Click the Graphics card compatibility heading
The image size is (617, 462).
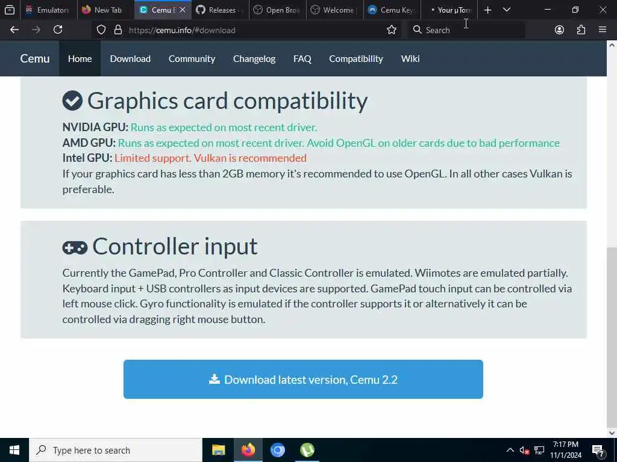pyautogui.click(x=215, y=101)
